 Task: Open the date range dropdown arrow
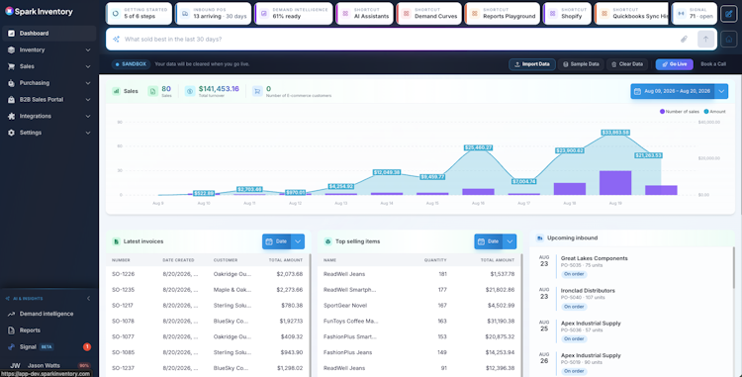click(x=721, y=91)
